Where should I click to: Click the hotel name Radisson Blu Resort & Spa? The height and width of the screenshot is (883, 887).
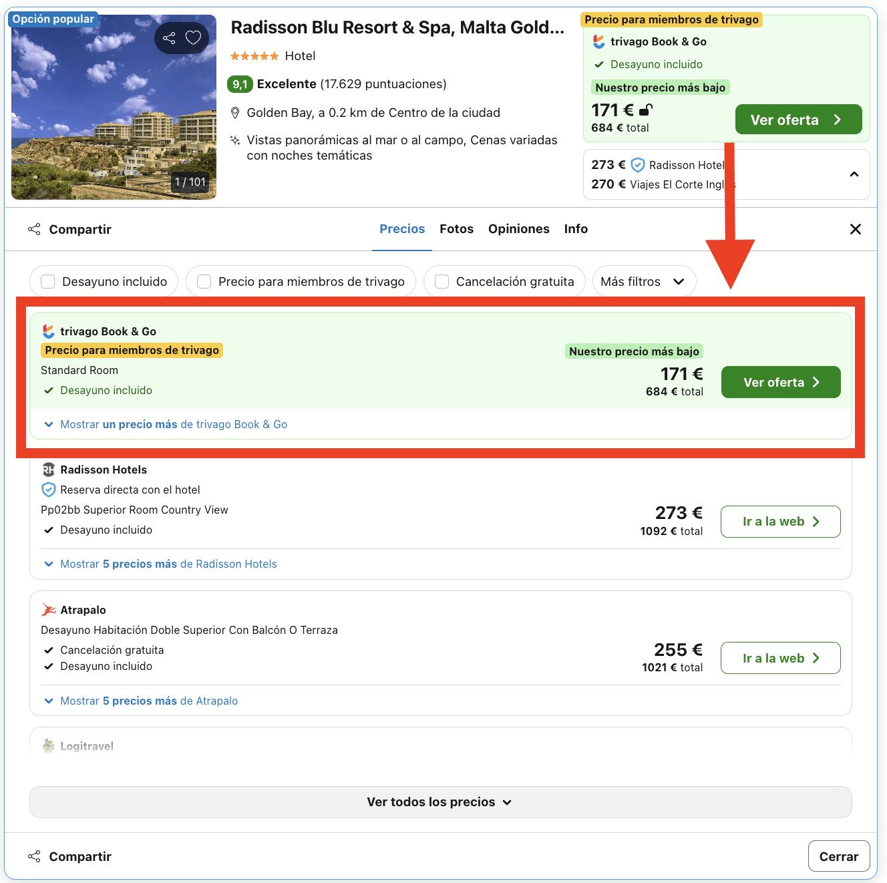click(397, 27)
